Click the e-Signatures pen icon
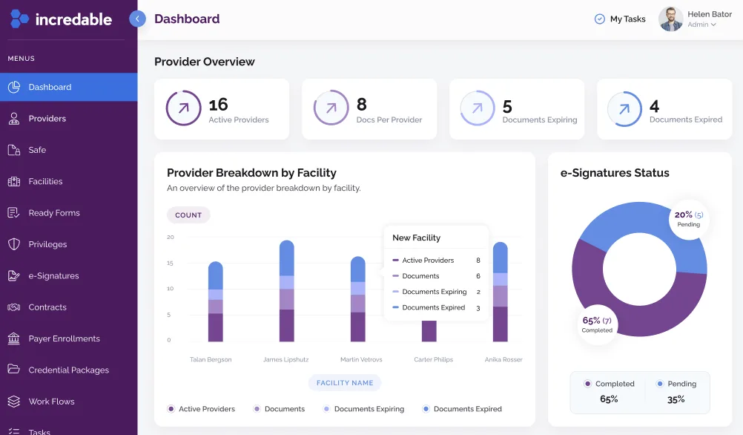Screen dimensions: 743x435 (14, 275)
